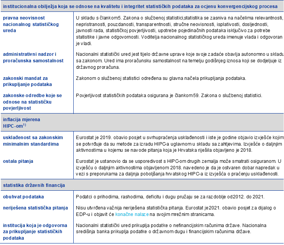284x245 pixels.
Task: Select 'pravna neovisnost nacionalnog statističkog ureda' row label
Action: pos(31,24)
